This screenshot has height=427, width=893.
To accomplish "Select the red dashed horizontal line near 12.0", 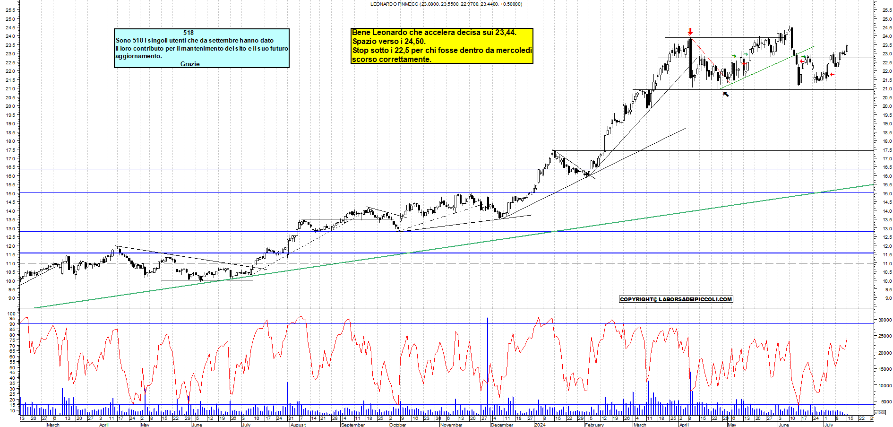I will pos(446,248).
